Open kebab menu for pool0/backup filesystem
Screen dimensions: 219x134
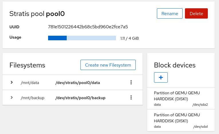[131, 98]
